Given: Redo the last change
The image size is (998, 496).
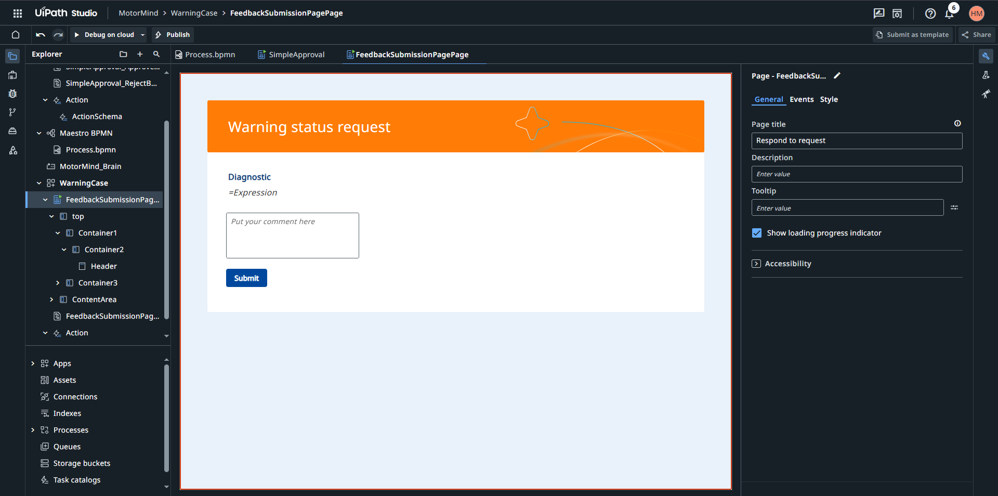Looking at the screenshot, I should coord(58,35).
